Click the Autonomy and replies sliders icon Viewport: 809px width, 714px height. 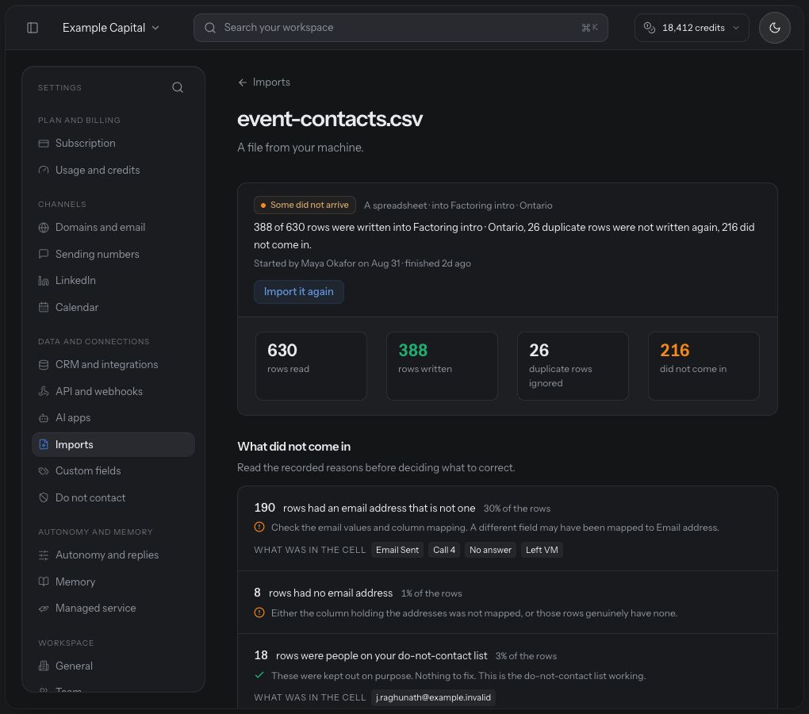tap(44, 555)
